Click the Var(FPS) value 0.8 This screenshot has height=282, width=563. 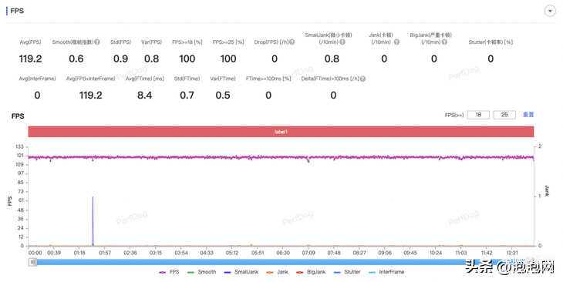point(151,59)
